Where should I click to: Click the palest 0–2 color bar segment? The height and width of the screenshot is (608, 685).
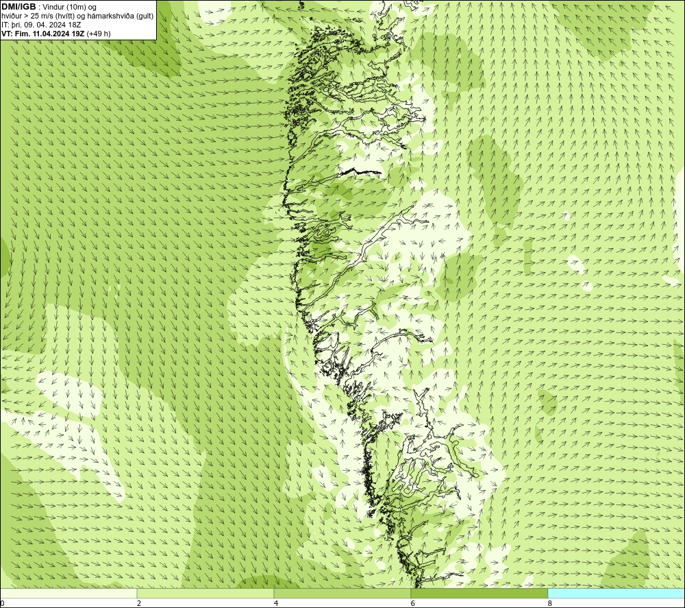[68, 593]
